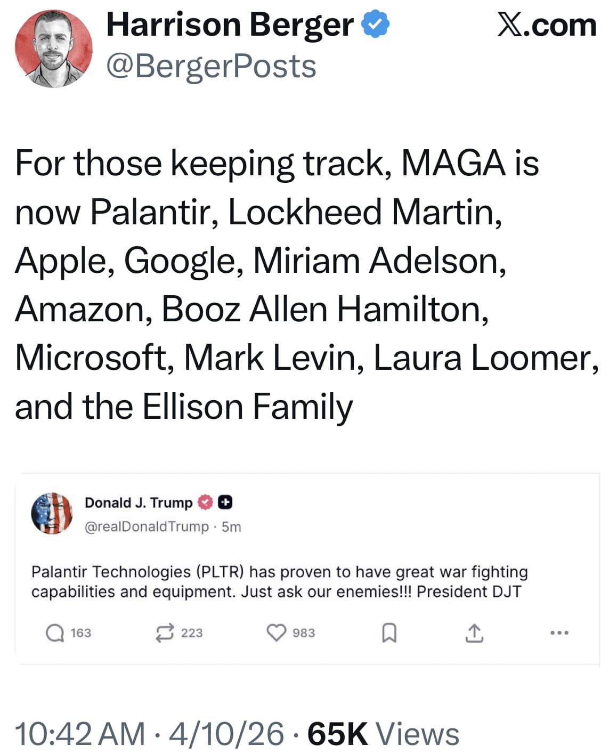Click the black plus badge by Trump's name

click(225, 502)
